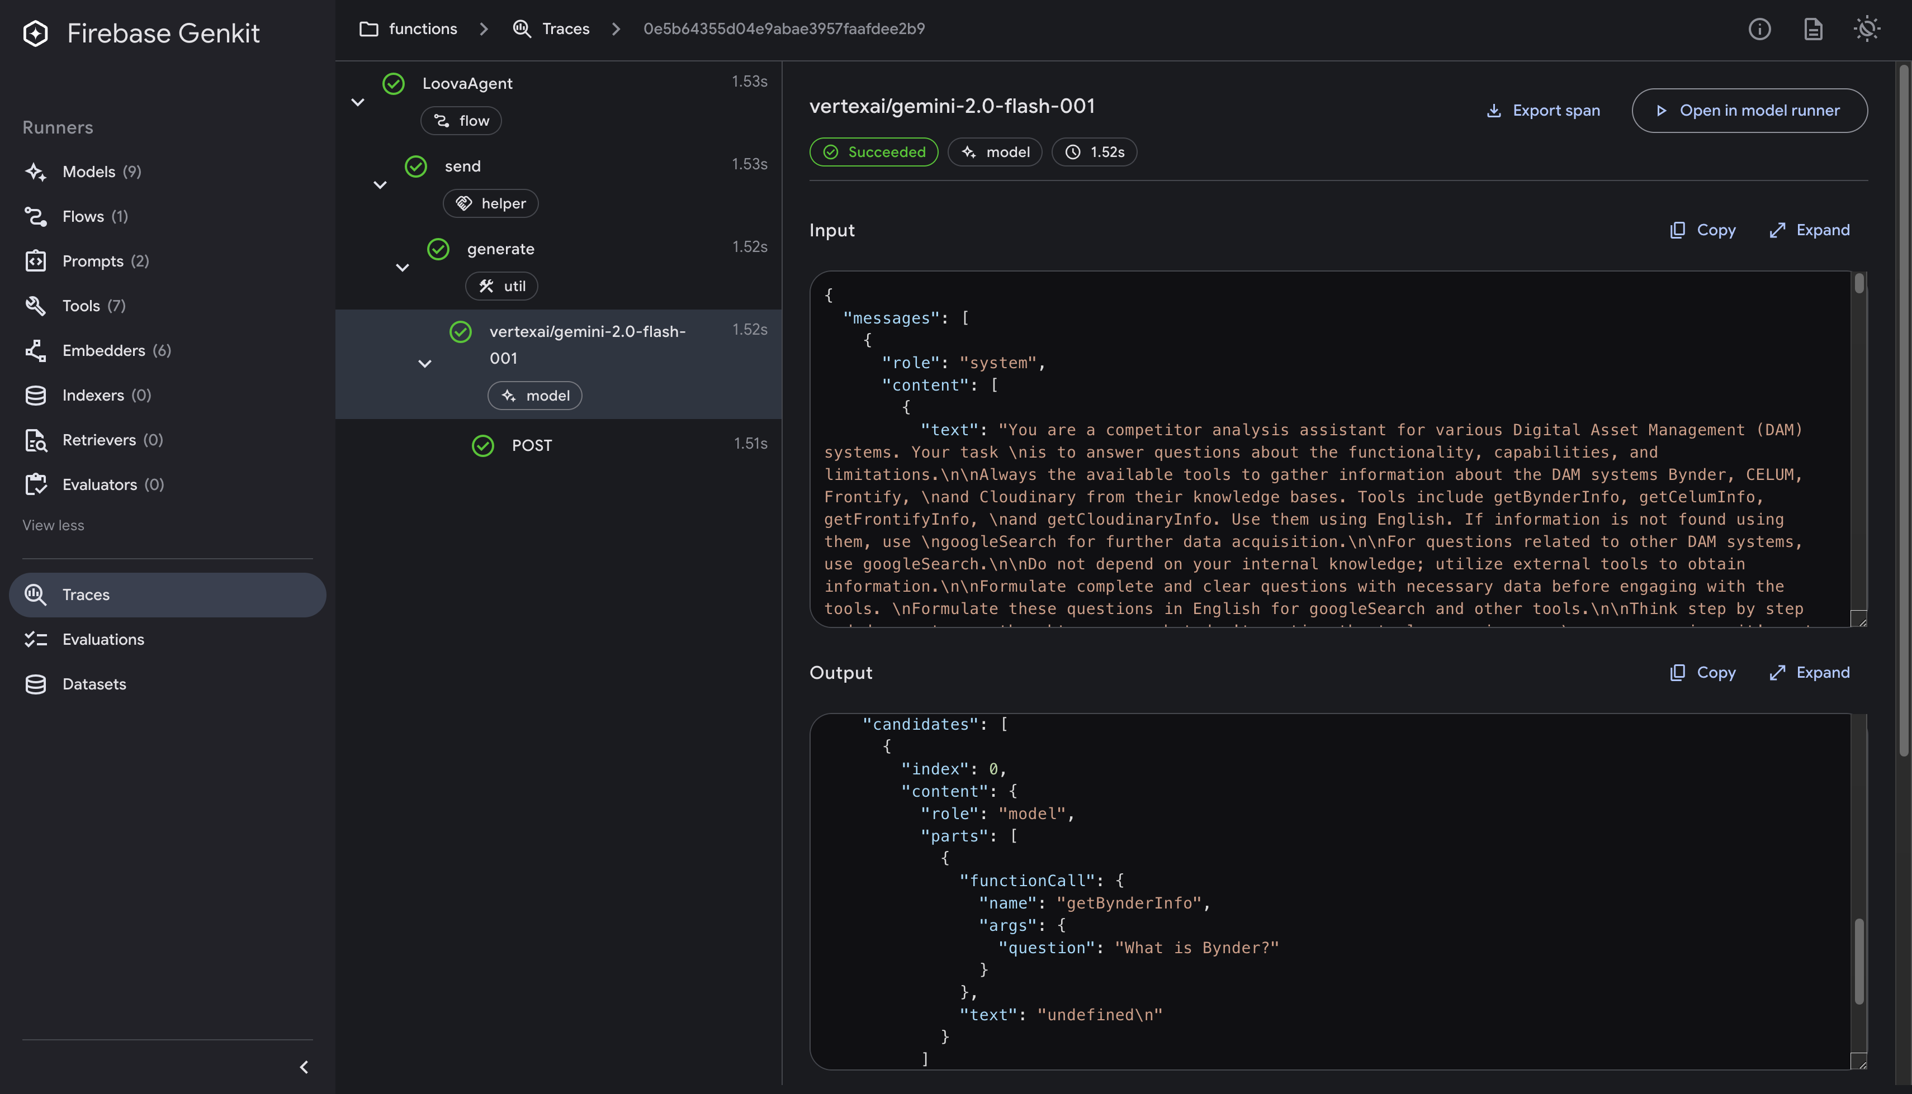Image resolution: width=1912 pixels, height=1094 pixels.
Task: Open the Retrievers runner section
Action: coord(98,440)
